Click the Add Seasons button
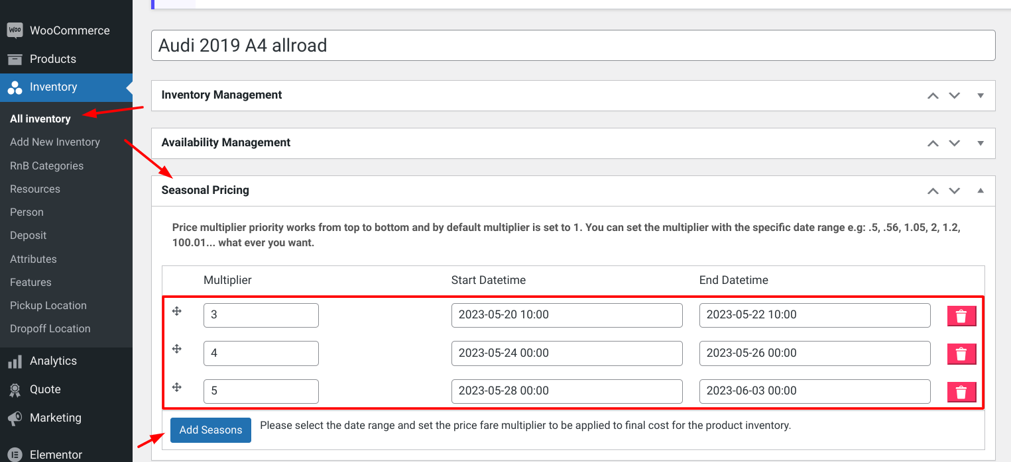The height and width of the screenshot is (462, 1011). coord(211,430)
